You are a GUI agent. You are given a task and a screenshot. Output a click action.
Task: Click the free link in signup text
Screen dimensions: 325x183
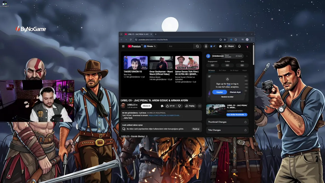point(229,84)
